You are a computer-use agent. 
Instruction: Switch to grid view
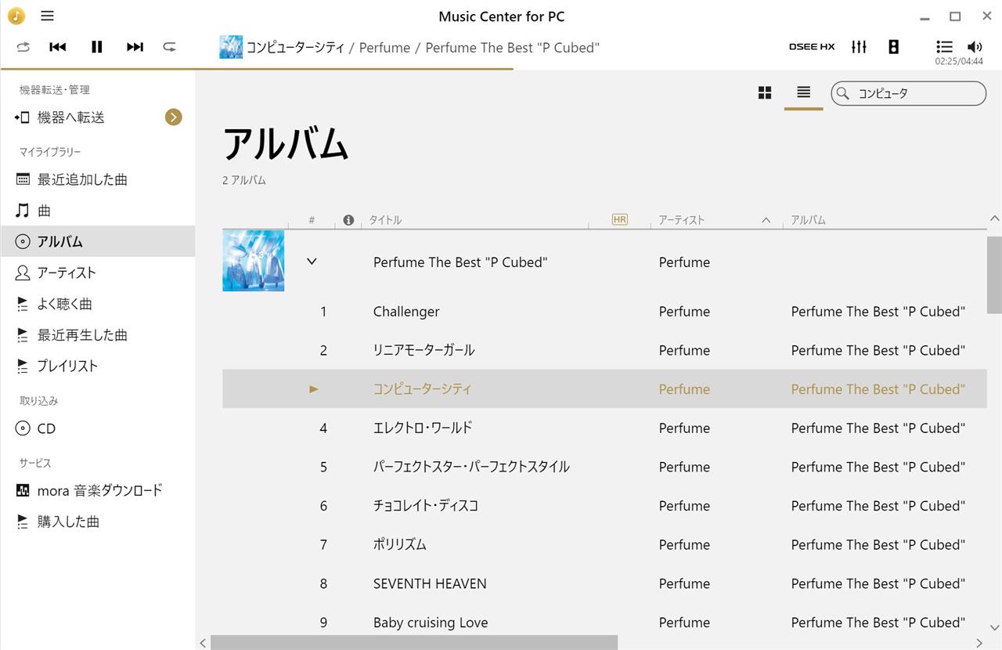click(765, 93)
